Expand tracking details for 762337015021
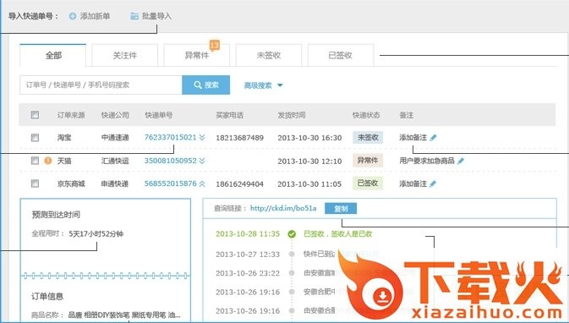Viewport: 569px width, 323px height. [x=202, y=137]
